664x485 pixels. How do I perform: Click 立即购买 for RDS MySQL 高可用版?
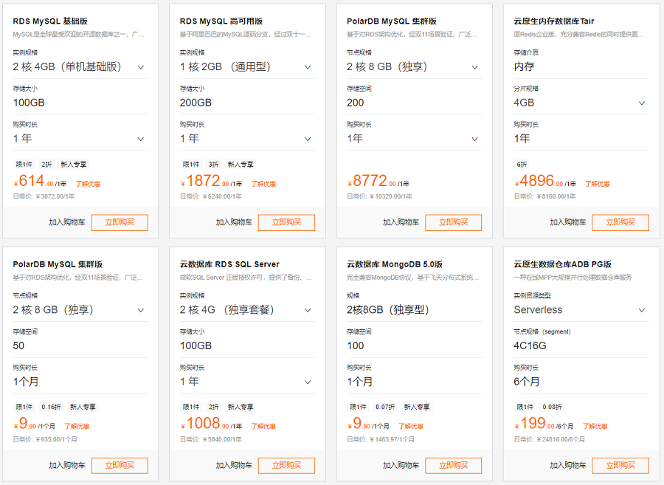coord(286,222)
